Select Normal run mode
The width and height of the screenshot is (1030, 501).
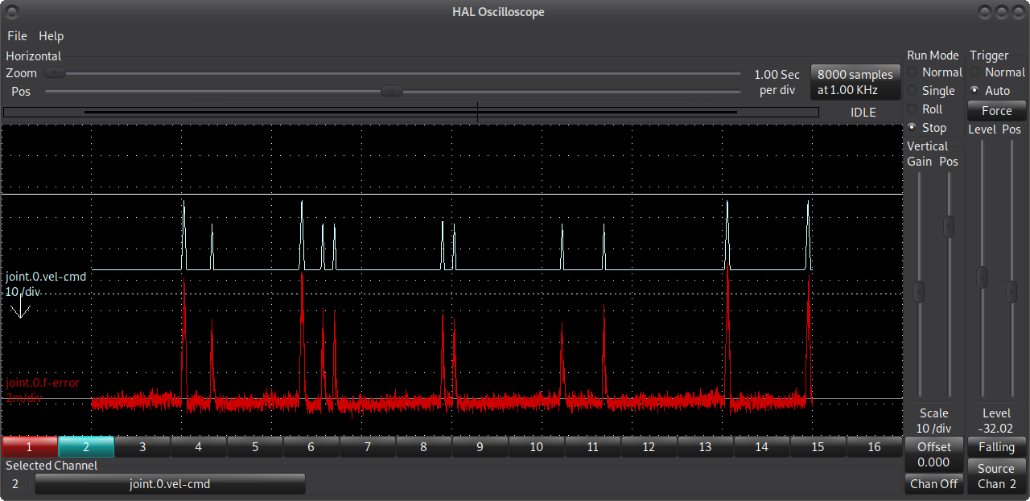point(934,72)
